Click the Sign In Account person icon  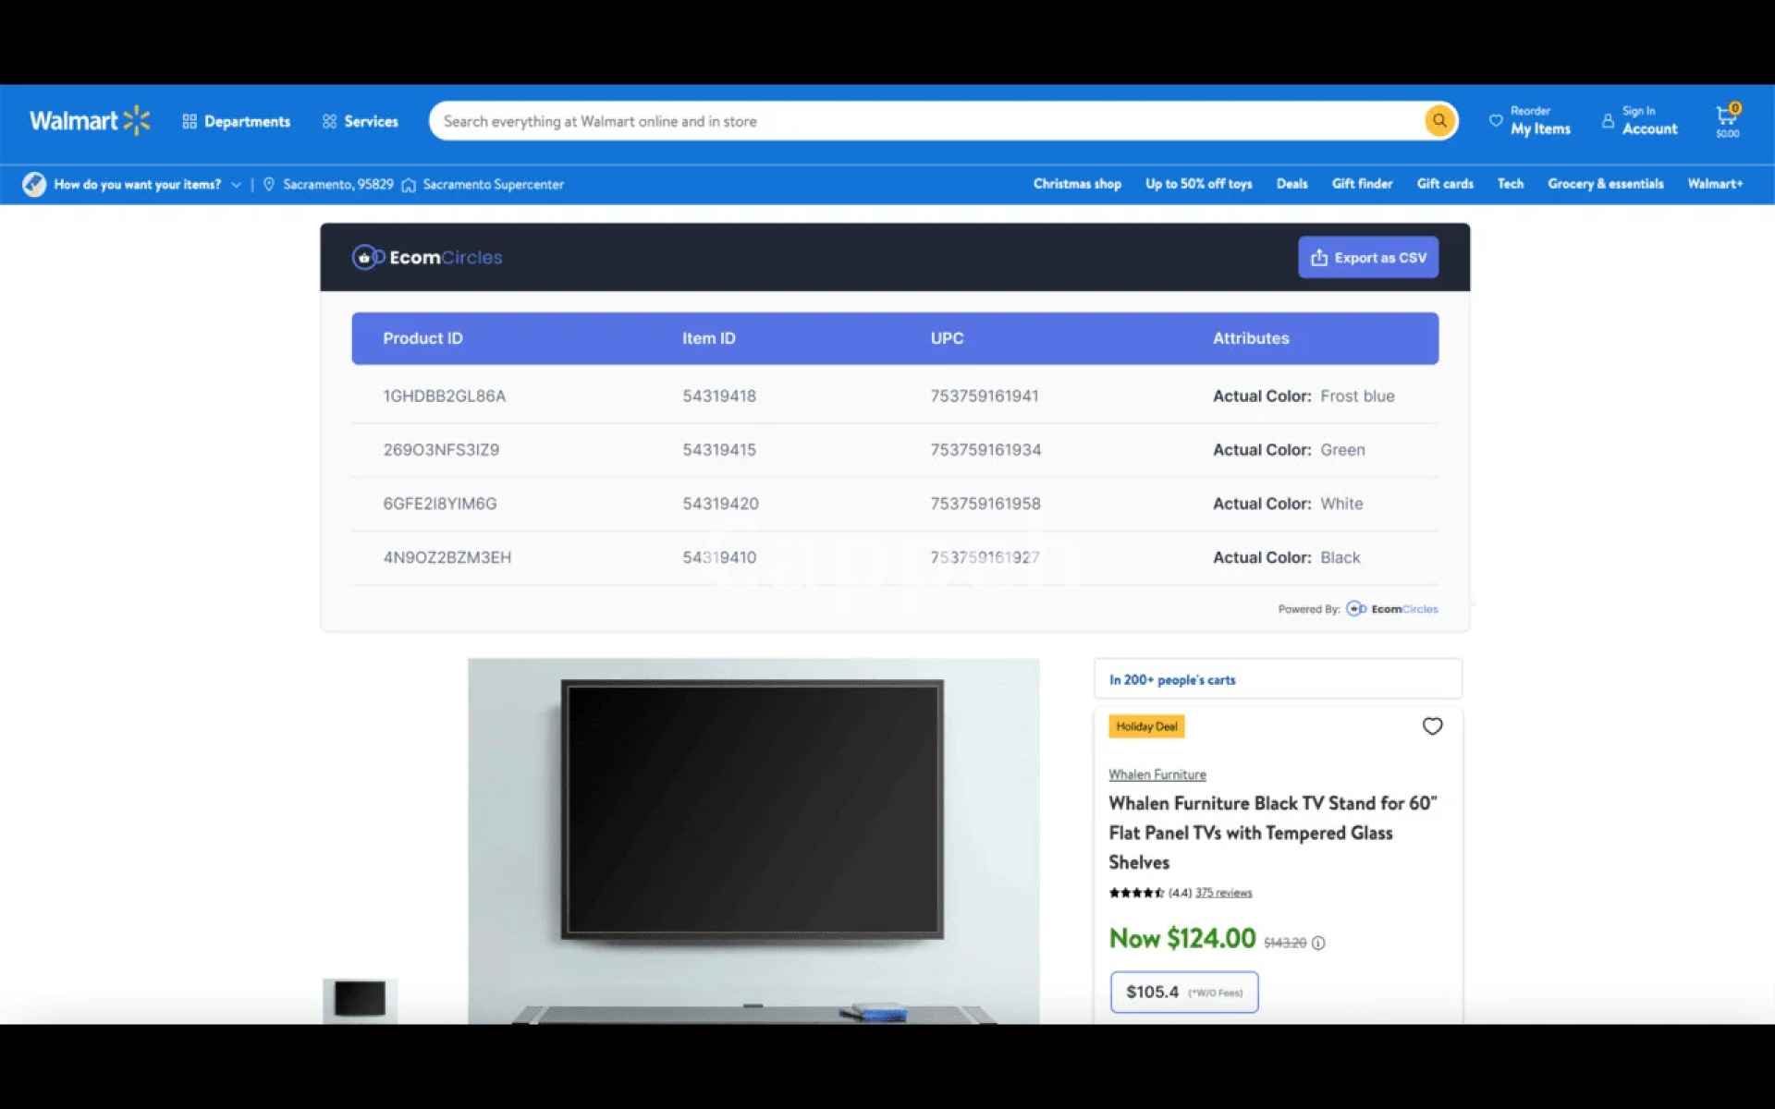point(1608,121)
